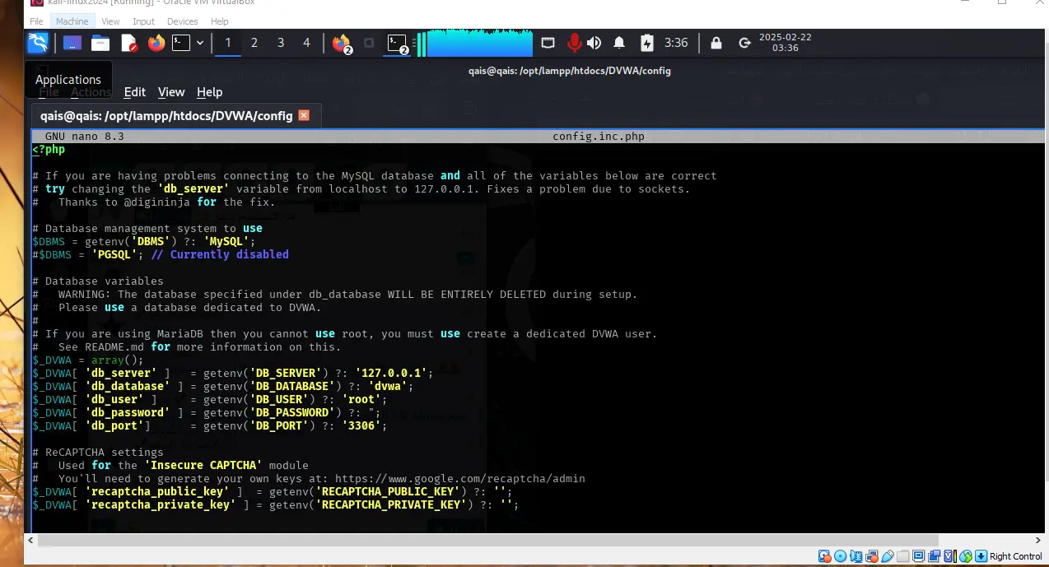The height and width of the screenshot is (567, 1049).
Task: Open the terminal View menu
Action: pos(171,92)
